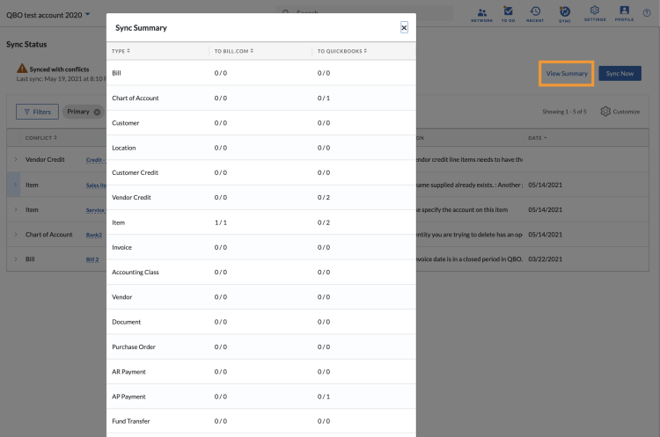
Task: Expand the Chart of Account conflict row
Action: [16, 234]
